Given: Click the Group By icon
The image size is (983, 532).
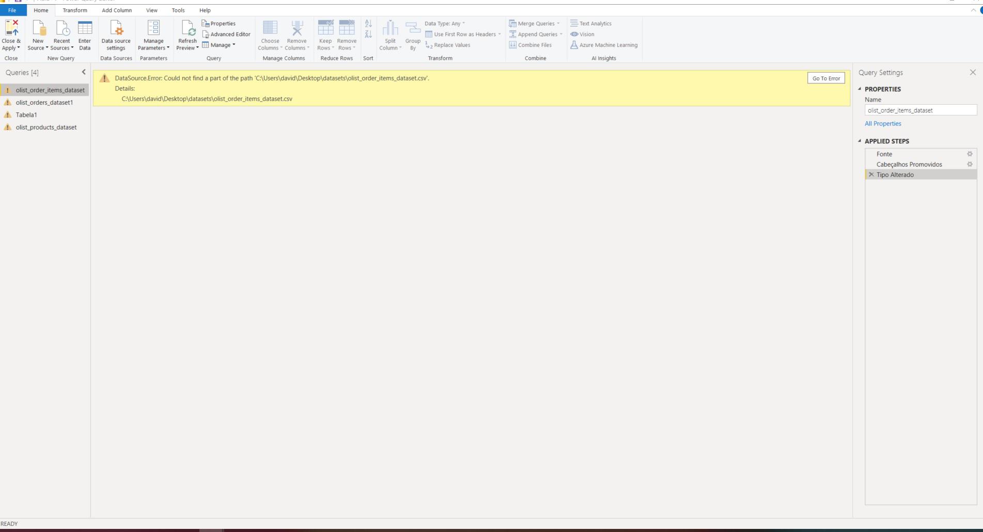Looking at the screenshot, I should click(x=413, y=28).
